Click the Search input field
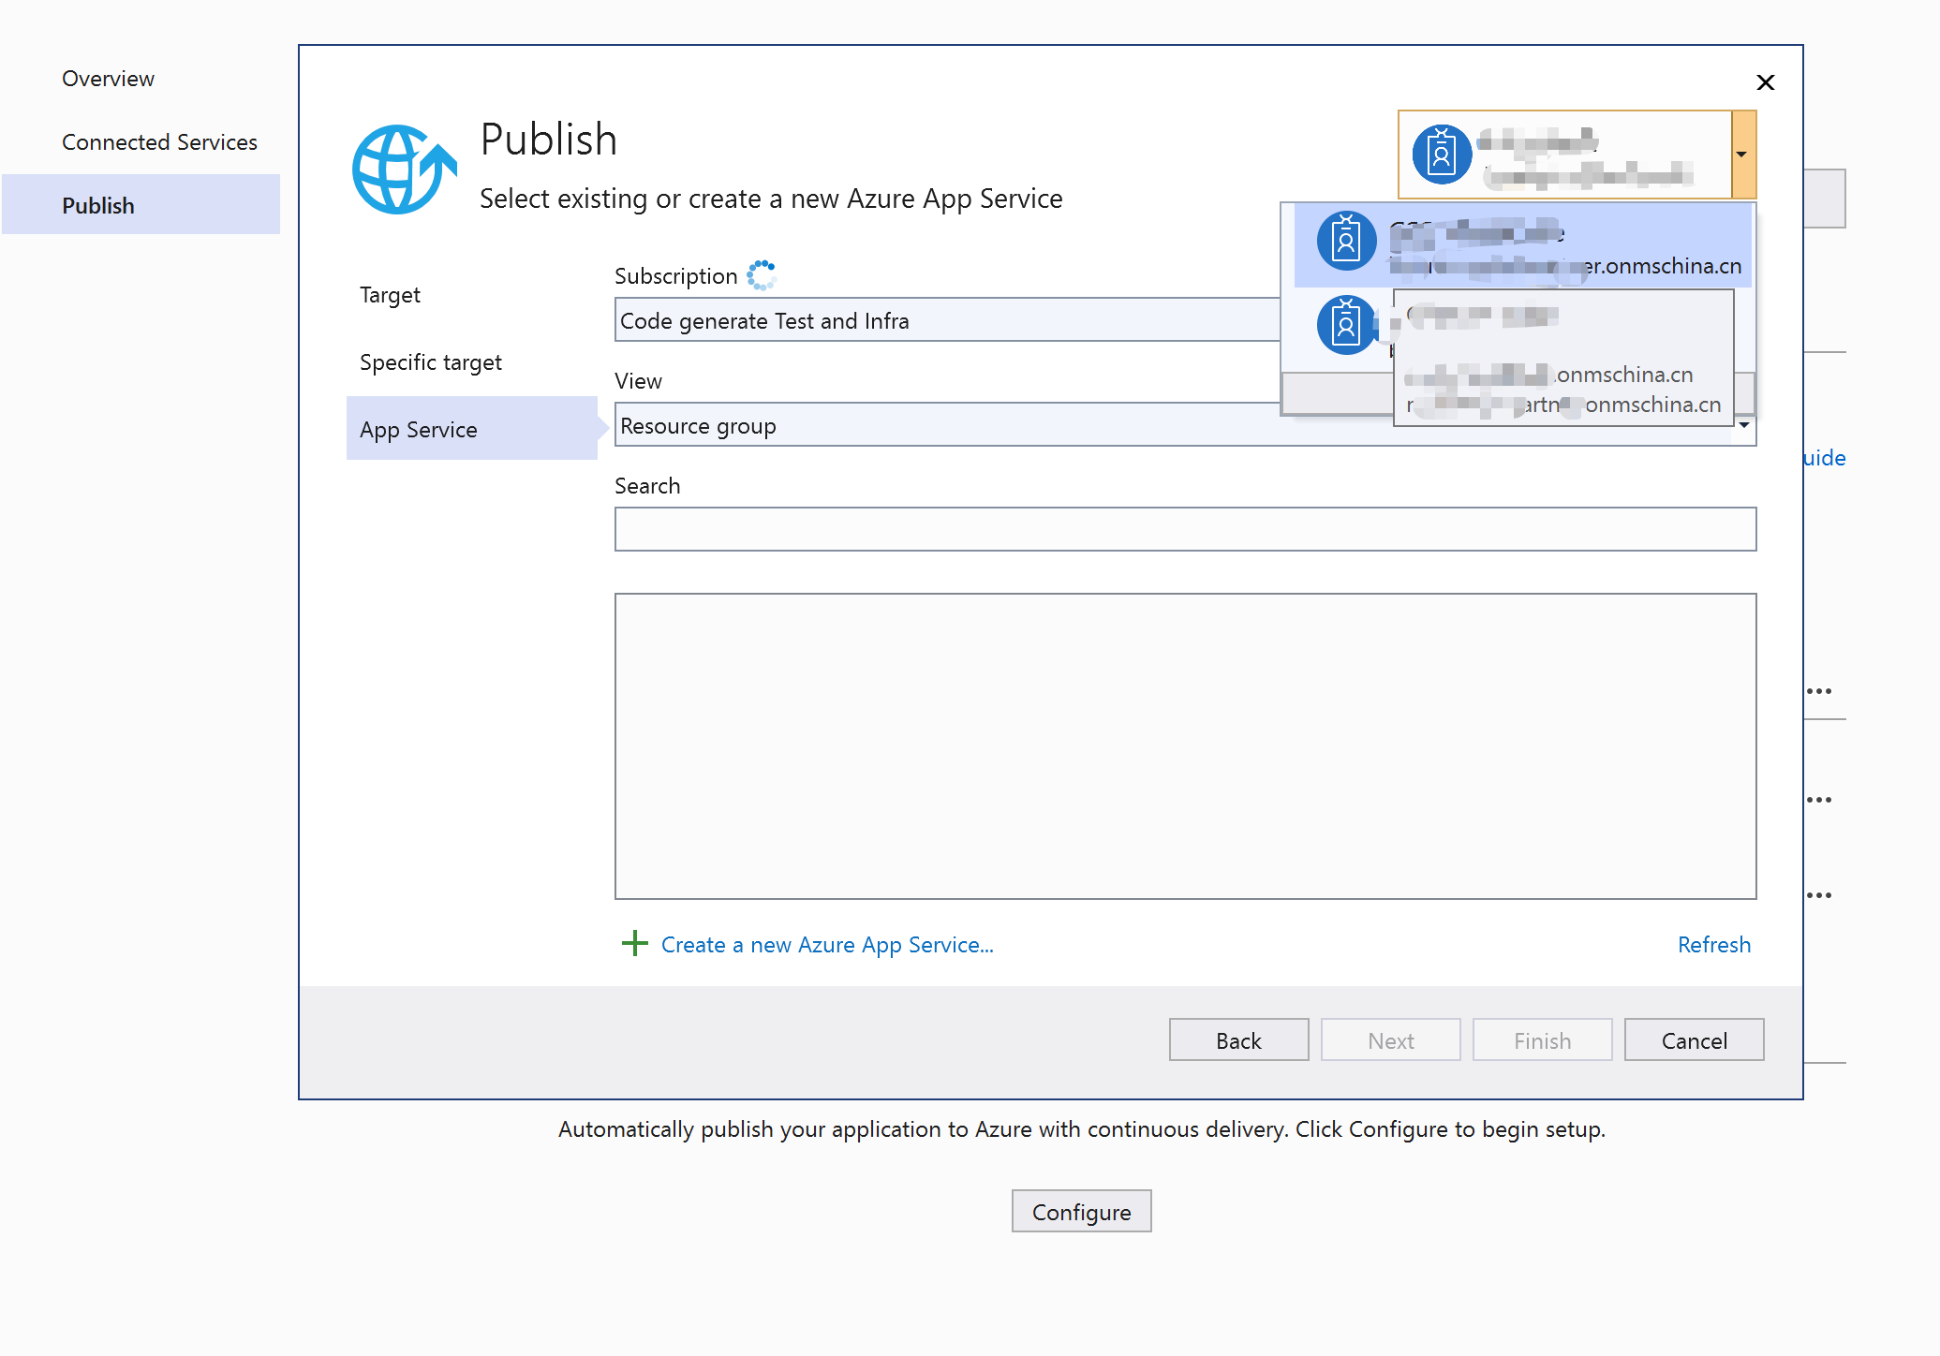 pos(1184,529)
